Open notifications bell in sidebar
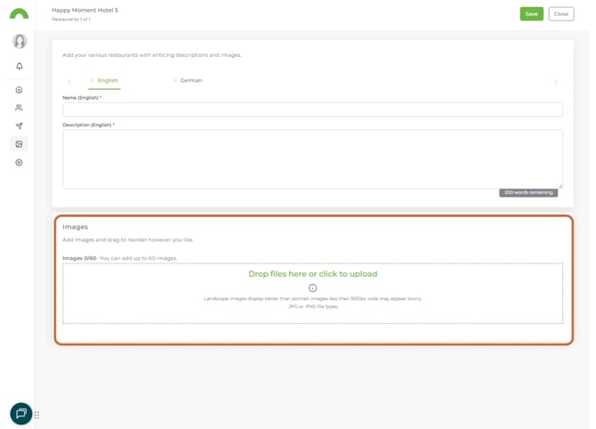This screenshot has width=596, height=429. 19,66
